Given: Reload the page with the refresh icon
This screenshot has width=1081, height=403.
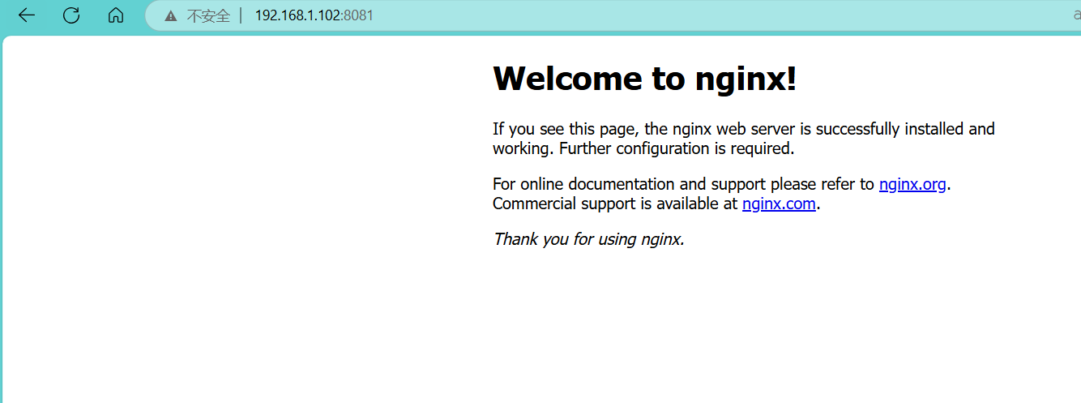Looking at the screenshot, I should [x=71, y=15].
